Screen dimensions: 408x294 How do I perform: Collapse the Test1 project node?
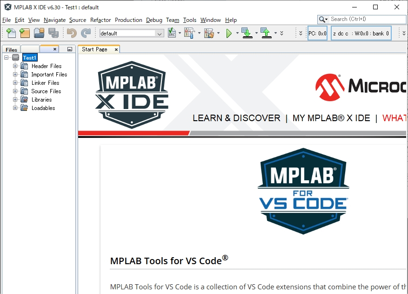[7, 58]
